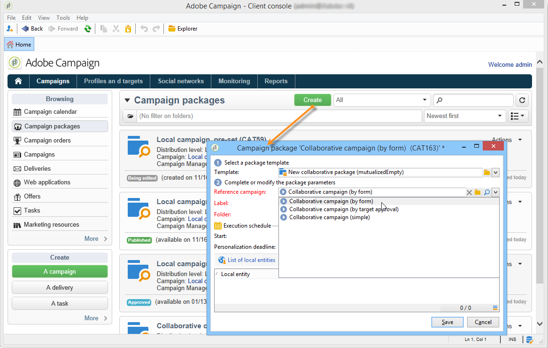Open Web applications in Browsing

[60, 182]
